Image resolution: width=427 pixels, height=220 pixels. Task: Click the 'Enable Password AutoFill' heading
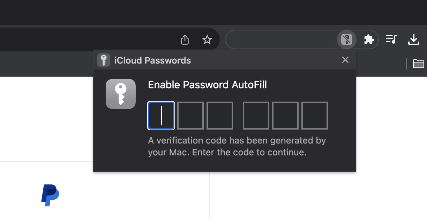pos(208,85)
